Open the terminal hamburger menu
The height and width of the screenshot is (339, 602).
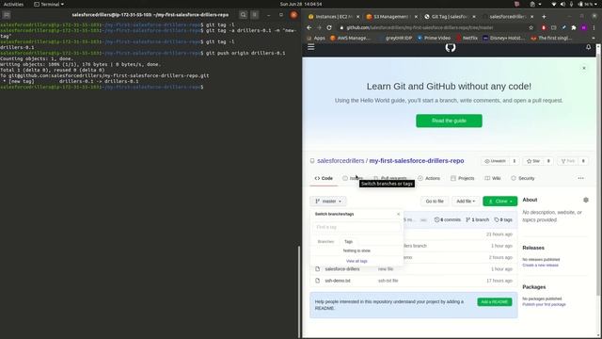click(x=255, y=15)
